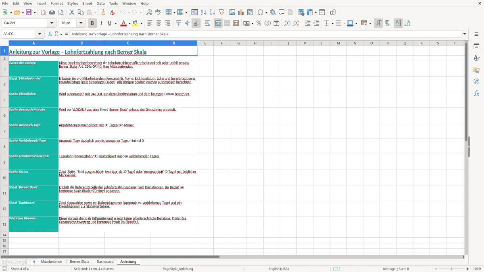Select row header 13
The image size is (484, 272).
coord(4,224)
